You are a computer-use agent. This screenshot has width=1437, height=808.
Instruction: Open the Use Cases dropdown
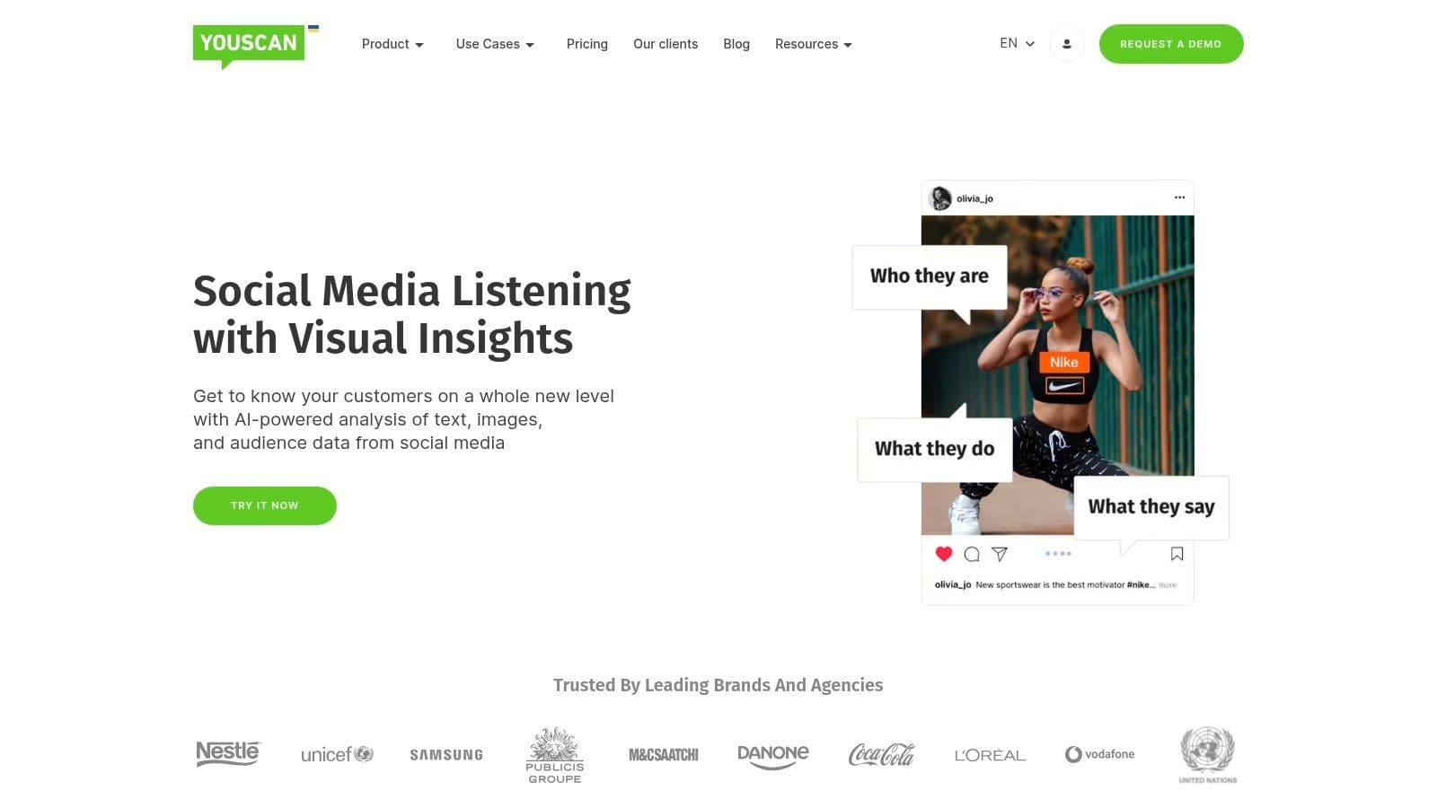495,44
